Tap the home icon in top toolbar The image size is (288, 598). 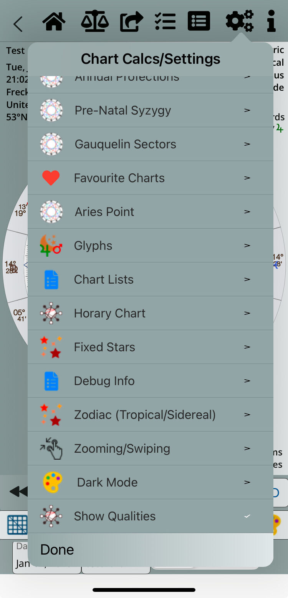coord(54,22)
